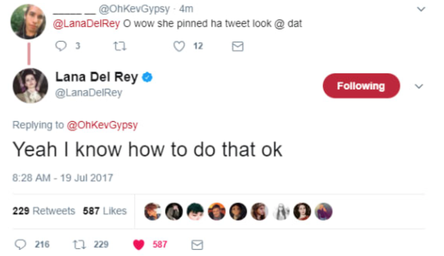View the 229 Retweets list
Viewport: 444px width, 256px height.
pyautogui.click(x=43, y=211)
